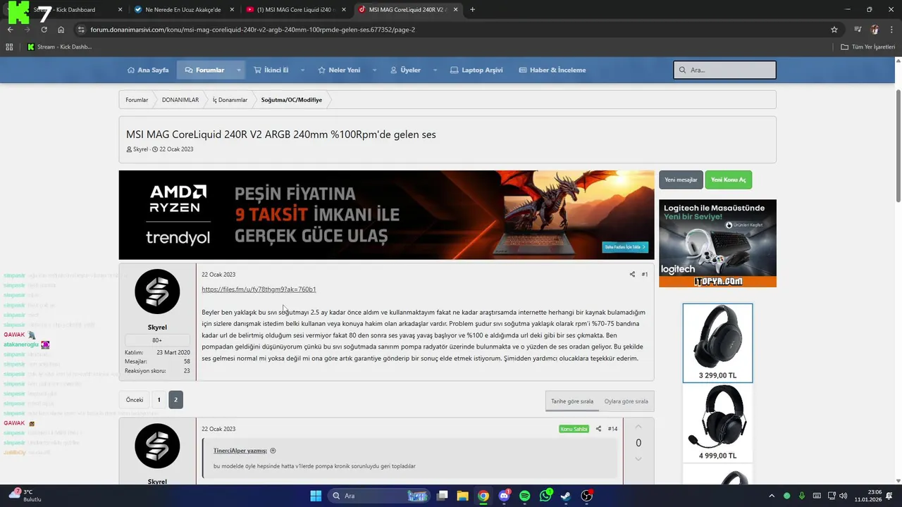Go to the browser home page
Image resolution: width=902 pixels, height=507 pixels.
(61, 30)
